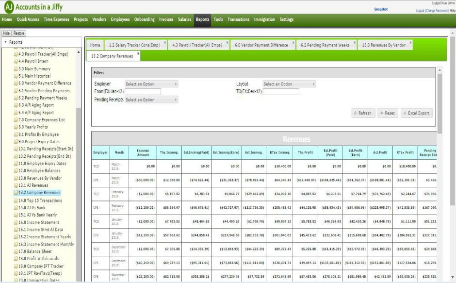The image size is (456, 283).
Task: Close the 6.0 Vendor Payment Difference tab
Action: click(293, 43)
